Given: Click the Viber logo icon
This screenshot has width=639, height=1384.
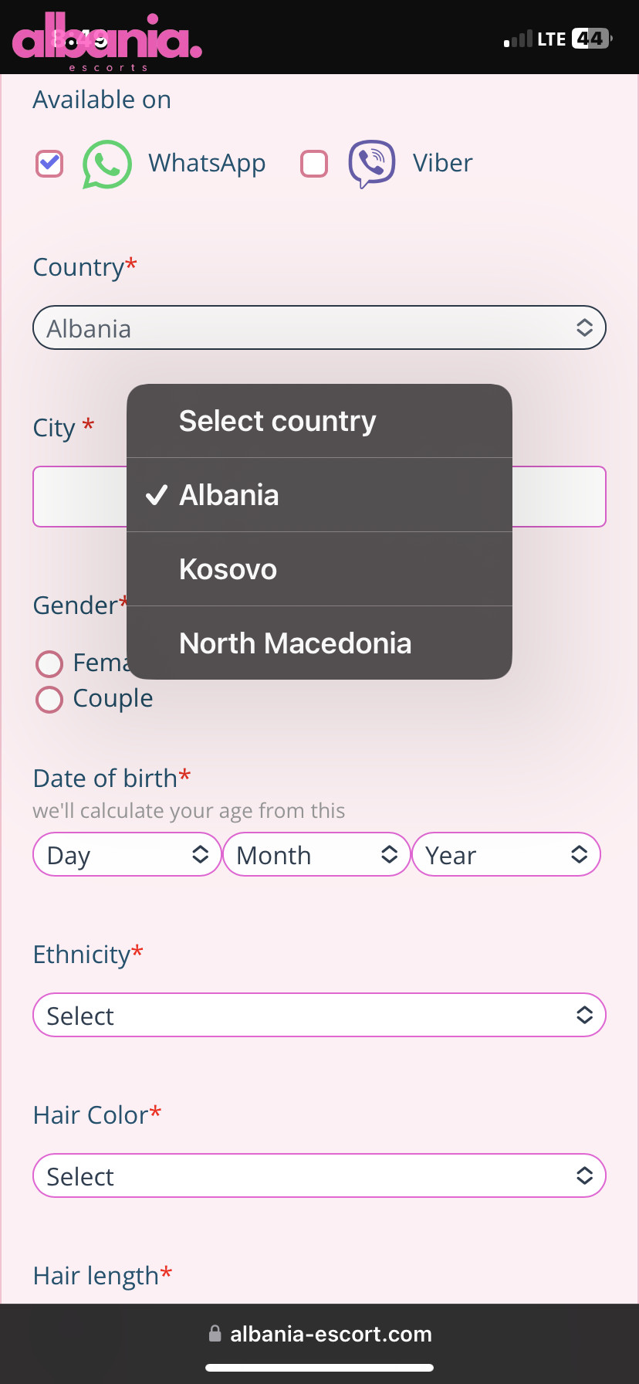Looking at the screenshot, I should click(372, 164).
